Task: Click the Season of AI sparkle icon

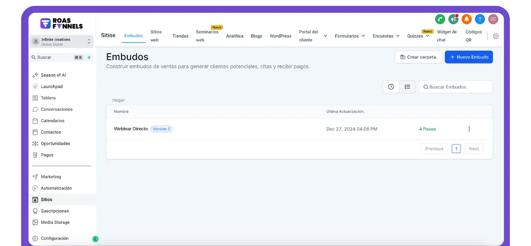Action: click(x=35, y=75)
